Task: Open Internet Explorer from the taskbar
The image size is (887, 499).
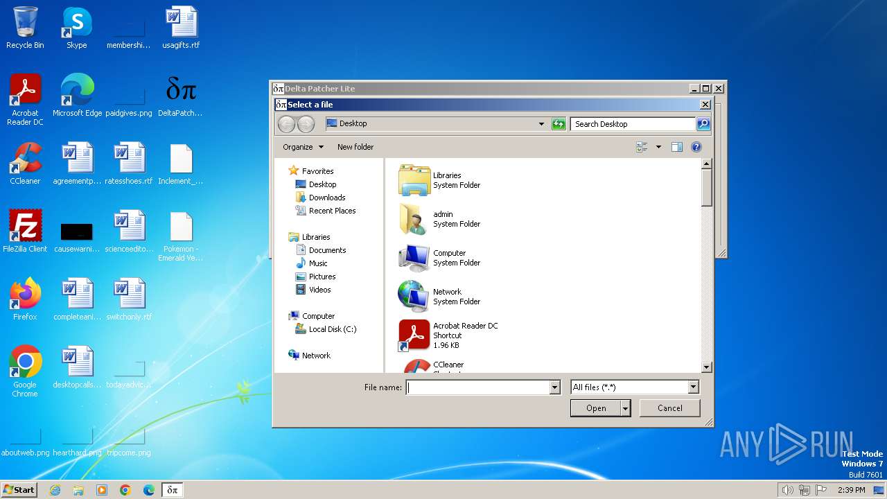Action: tap(55, 490)
